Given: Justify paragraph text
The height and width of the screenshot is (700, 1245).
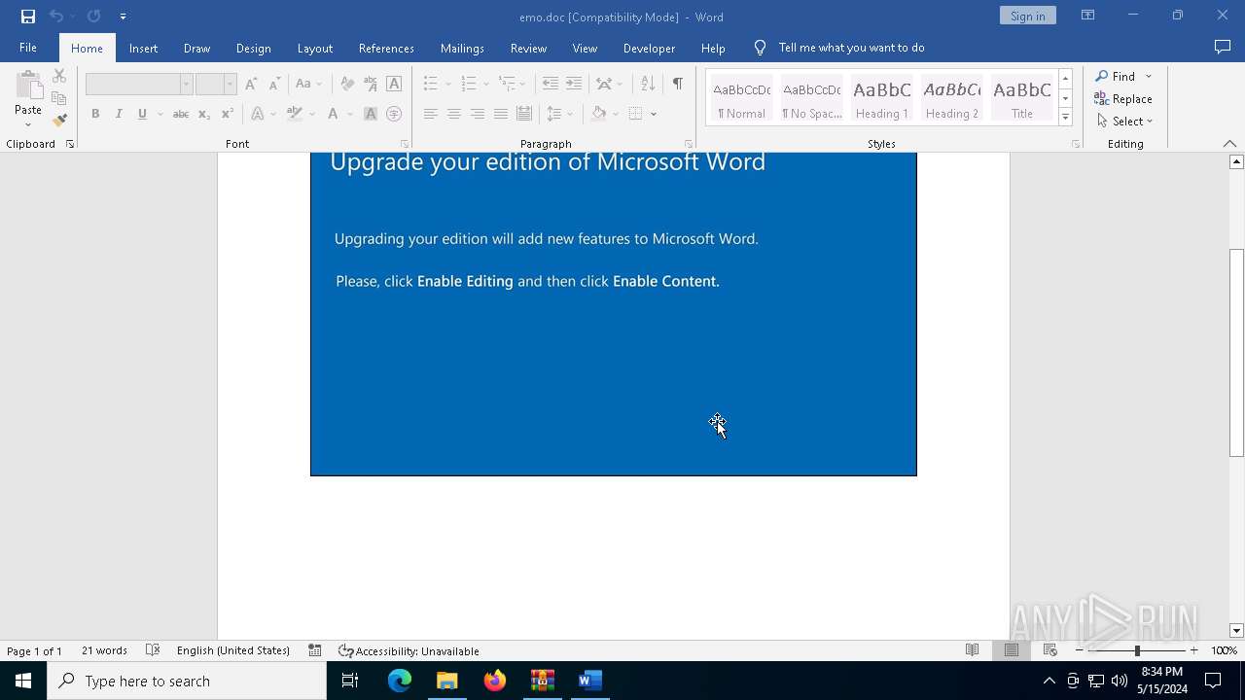Looking at the screenshot, I should point(500,114).
